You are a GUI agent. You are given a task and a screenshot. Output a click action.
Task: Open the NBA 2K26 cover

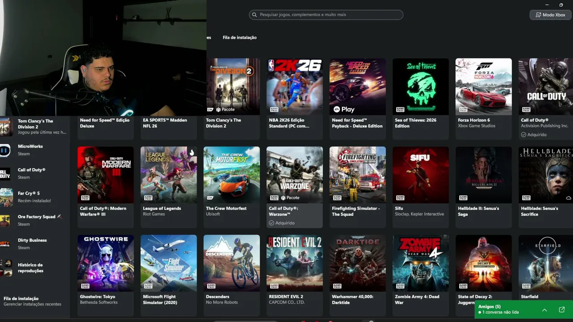point(295,86)
